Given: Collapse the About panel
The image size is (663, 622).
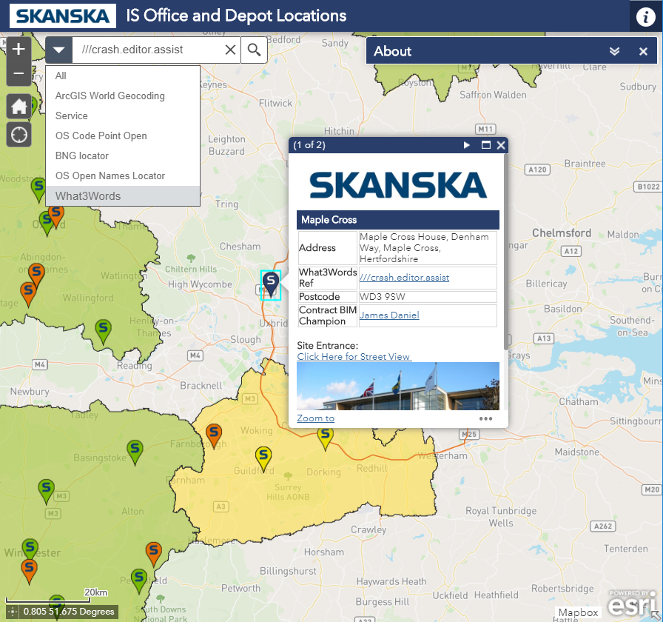Looking at the screenshot, I should (614, 51).
